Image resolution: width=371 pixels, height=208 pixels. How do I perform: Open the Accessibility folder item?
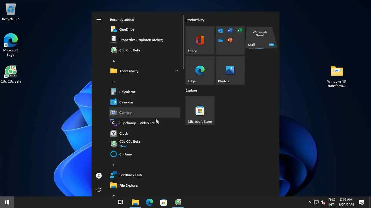pos(145,71)
